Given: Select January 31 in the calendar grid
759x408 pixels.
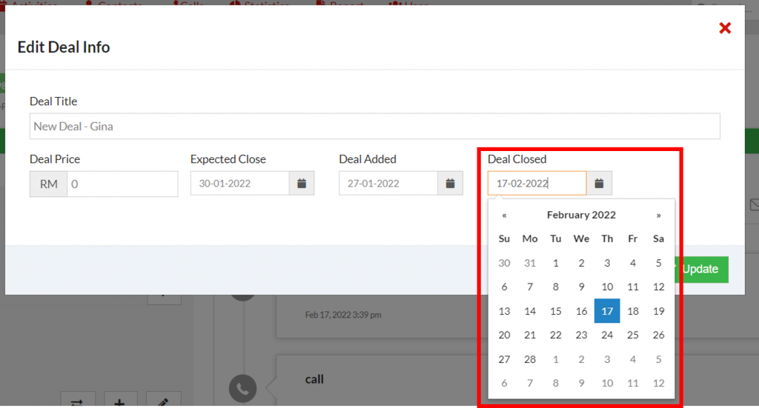Looking at the screenshot, I should coord(530,263).
